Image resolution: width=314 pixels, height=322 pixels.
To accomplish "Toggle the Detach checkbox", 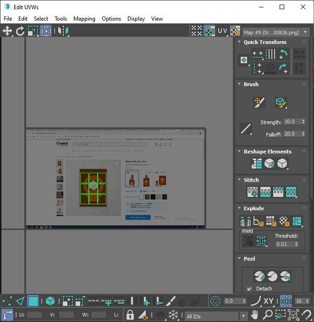I will (249, 289).
